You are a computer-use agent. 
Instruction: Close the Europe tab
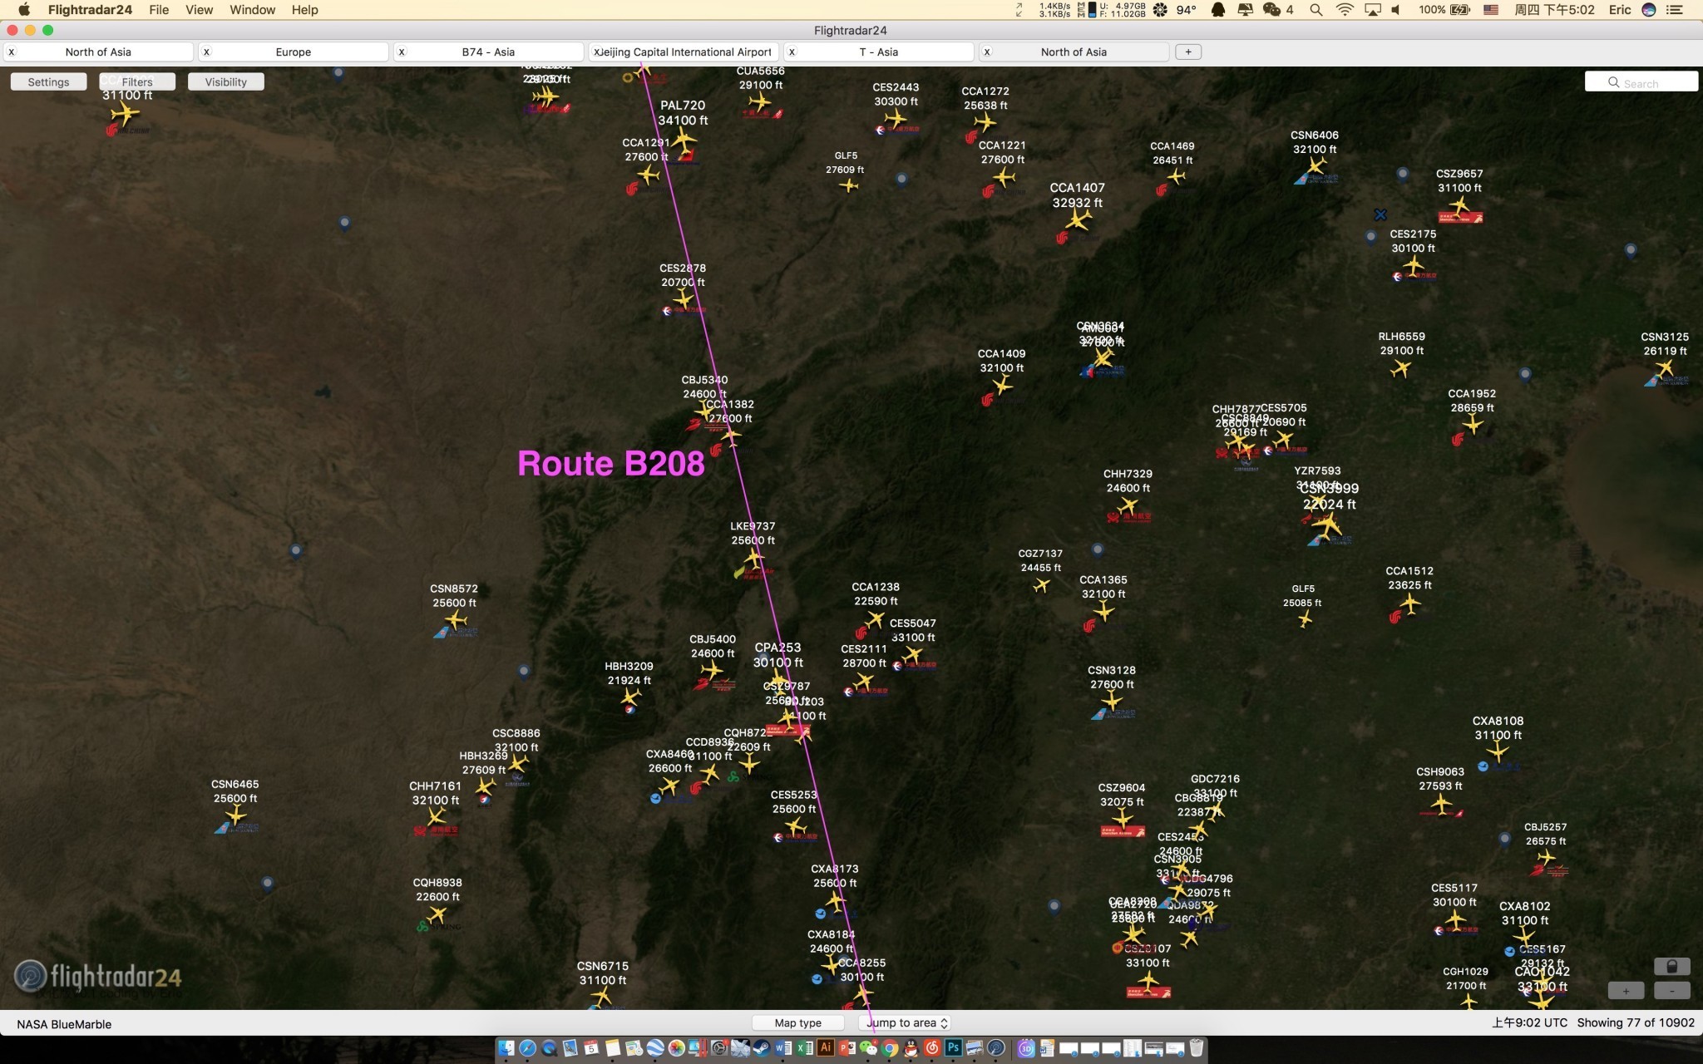tap(206, 52)
